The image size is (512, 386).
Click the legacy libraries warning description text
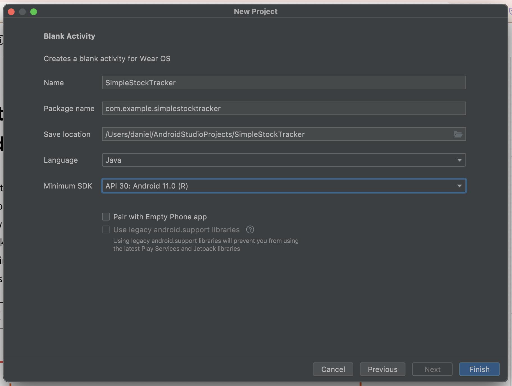206,245
